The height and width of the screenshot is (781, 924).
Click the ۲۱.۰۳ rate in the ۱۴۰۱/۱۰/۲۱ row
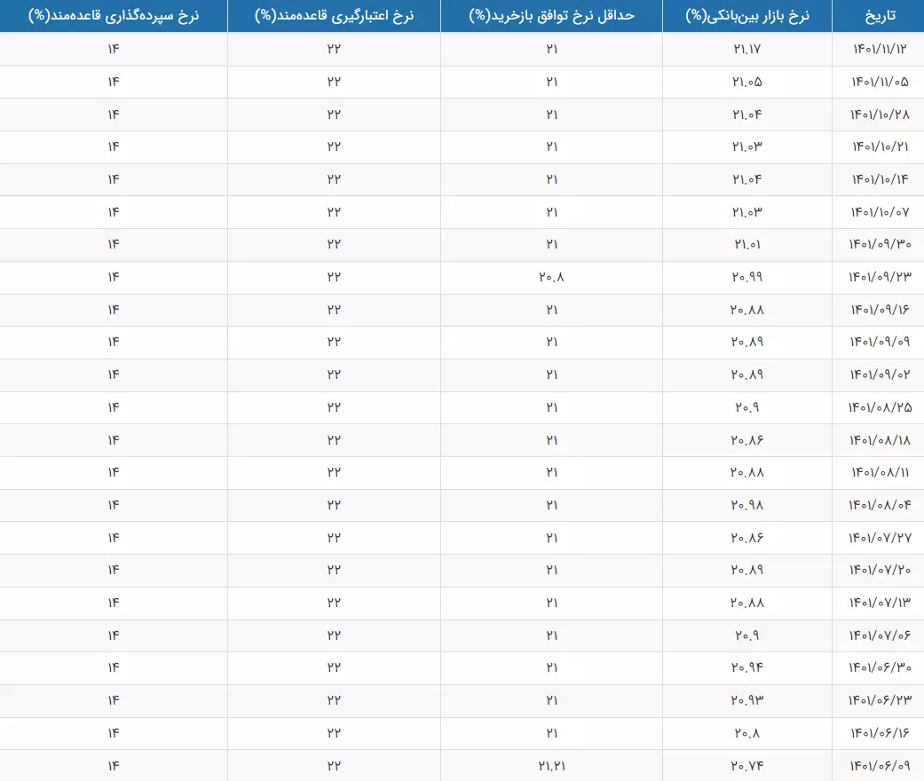pyautogui.click(x=747, y=146)
